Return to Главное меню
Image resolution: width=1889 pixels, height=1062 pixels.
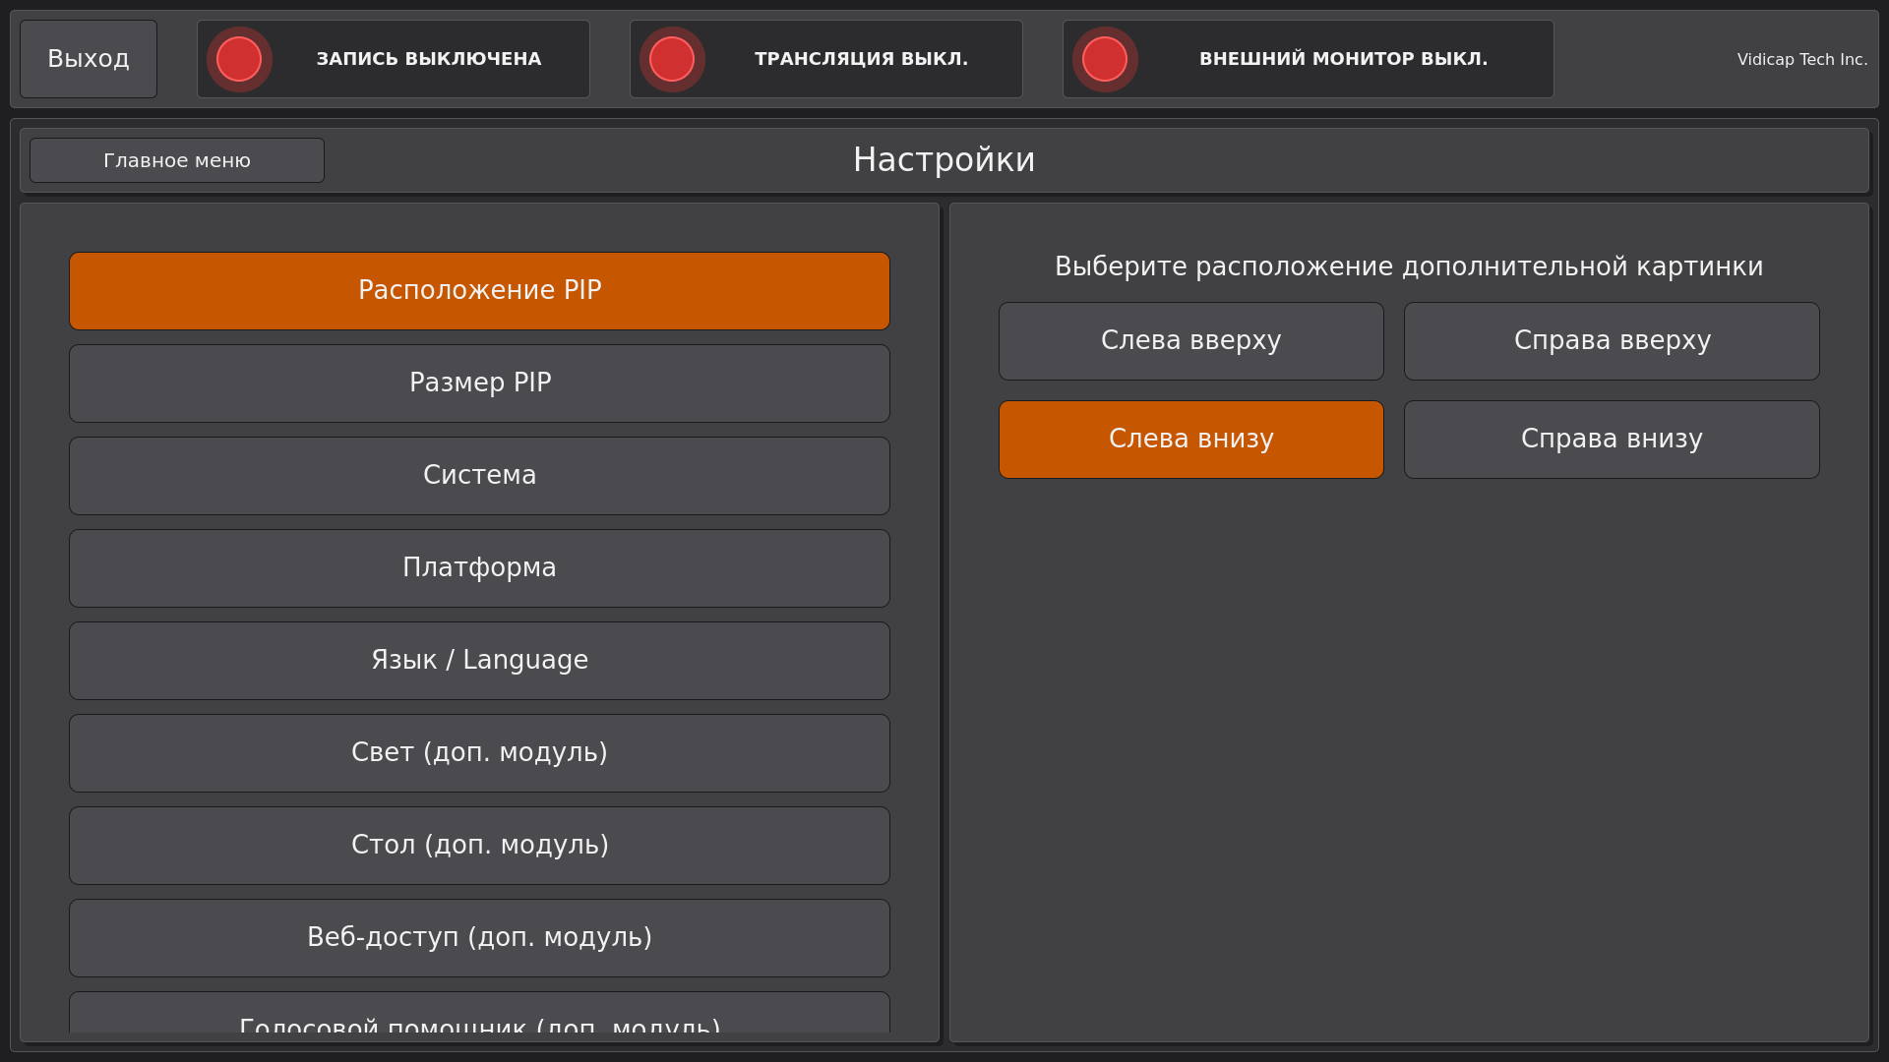click(x=177, y=160)
